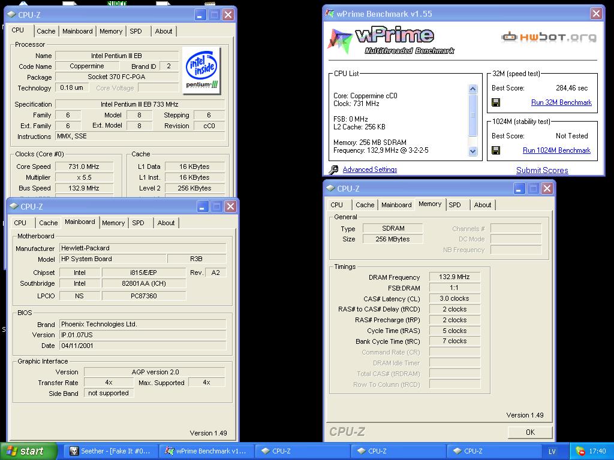Click the system tray security icon
Screen dimensions: 614x460
(580, 451)
